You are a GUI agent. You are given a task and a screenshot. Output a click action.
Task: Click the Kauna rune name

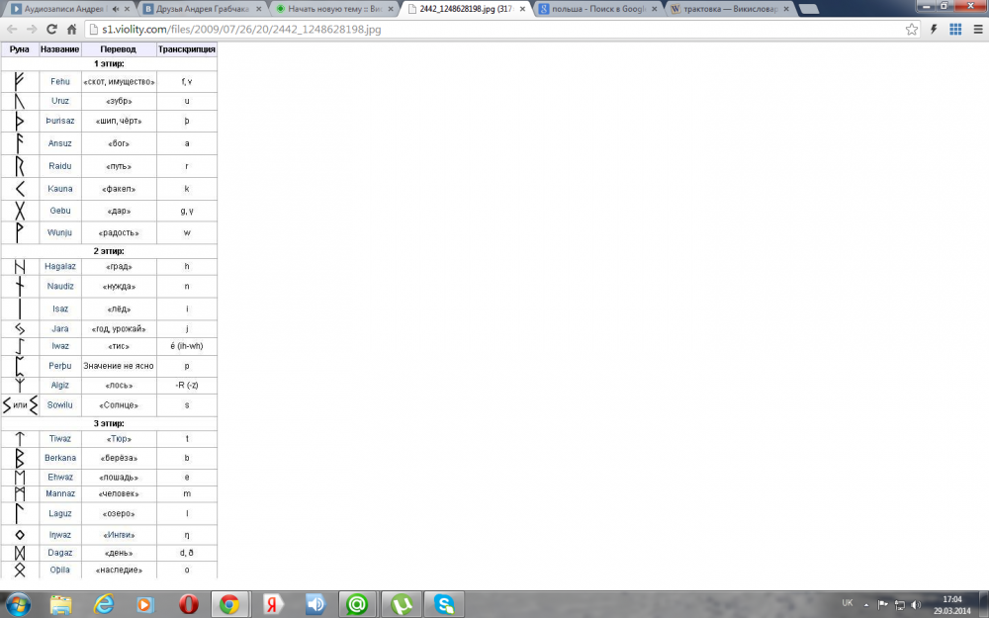(x=60, y=189)
